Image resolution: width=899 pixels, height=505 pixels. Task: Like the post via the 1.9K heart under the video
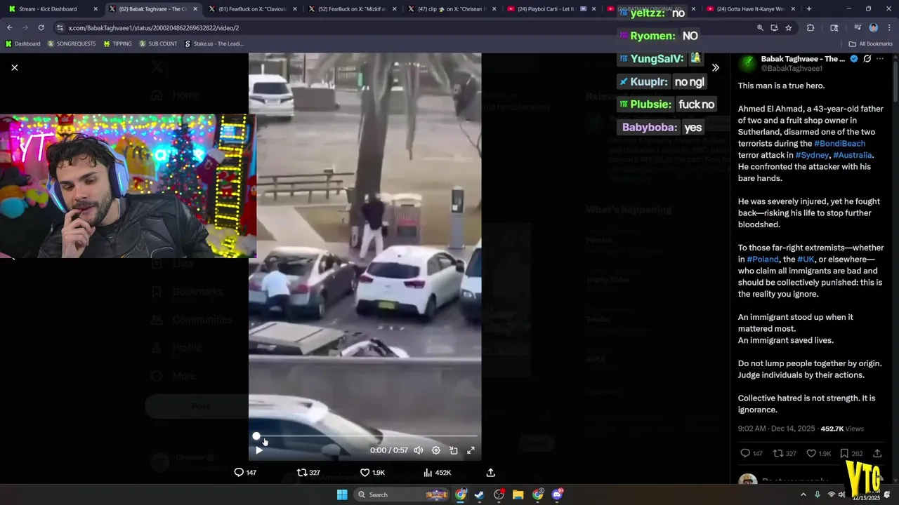pos(372,473)
